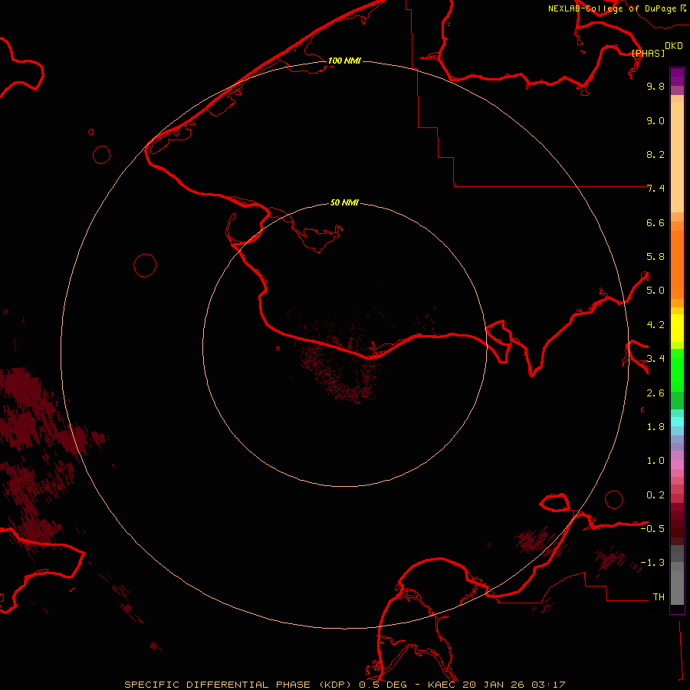Click the NEXLAB-College of DuPage logo icon
690x690 pixels.
click(x=682, y=8)
